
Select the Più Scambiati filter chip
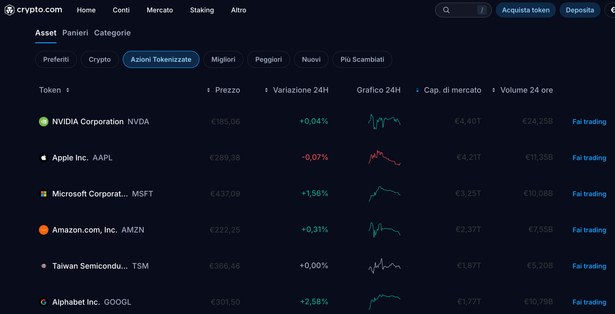[362, 60]
